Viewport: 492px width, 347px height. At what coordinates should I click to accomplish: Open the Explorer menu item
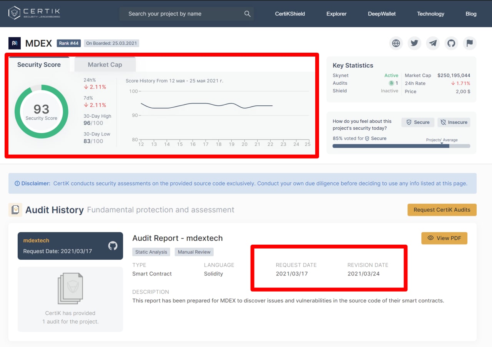coord(337,14)
